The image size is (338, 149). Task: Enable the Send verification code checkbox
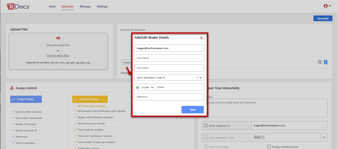point(206,138)
